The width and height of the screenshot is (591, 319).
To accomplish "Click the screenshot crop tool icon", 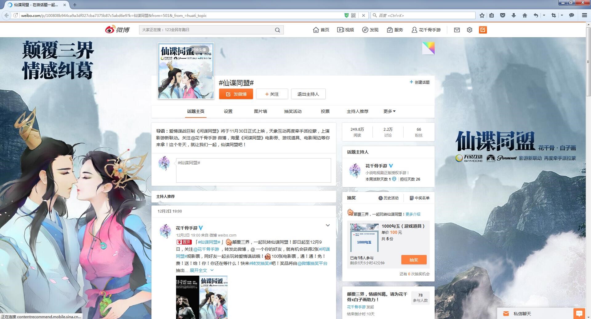I will pos(554,15).
